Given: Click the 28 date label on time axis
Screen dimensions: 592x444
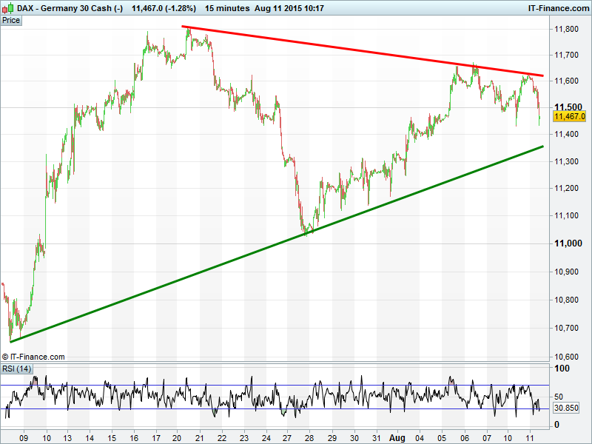Looking at the screenshot, I should point(309,437).
